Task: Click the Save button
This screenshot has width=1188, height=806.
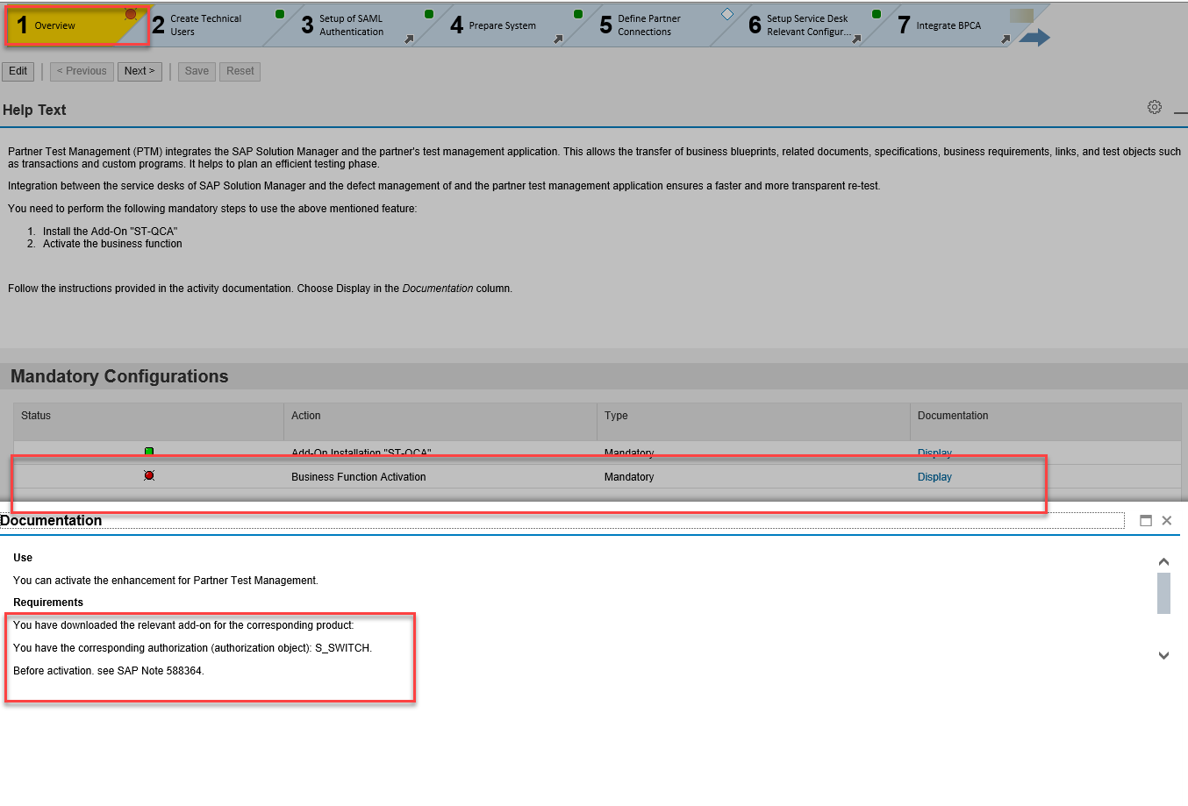Action: point(197,71)
